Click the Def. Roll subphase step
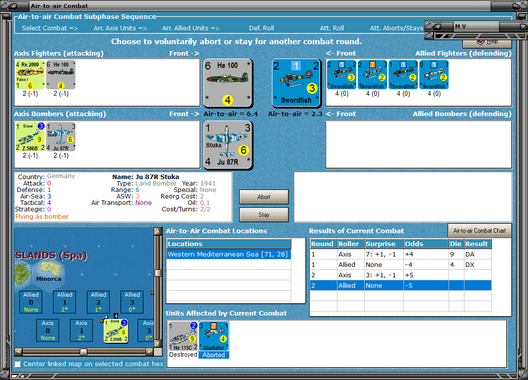Image resolution: width=528 pixels, height=380 pixels. click(262, 28)
